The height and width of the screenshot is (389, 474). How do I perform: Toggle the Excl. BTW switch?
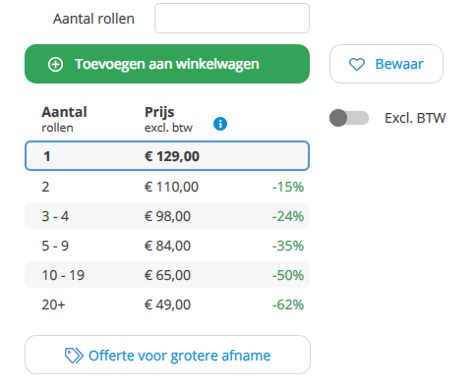click(x=349, y=118)
